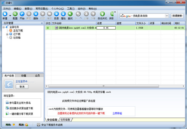187x129 pixels.
Task: Click the paused status icon of the task
Action: [x=48, y=28]
